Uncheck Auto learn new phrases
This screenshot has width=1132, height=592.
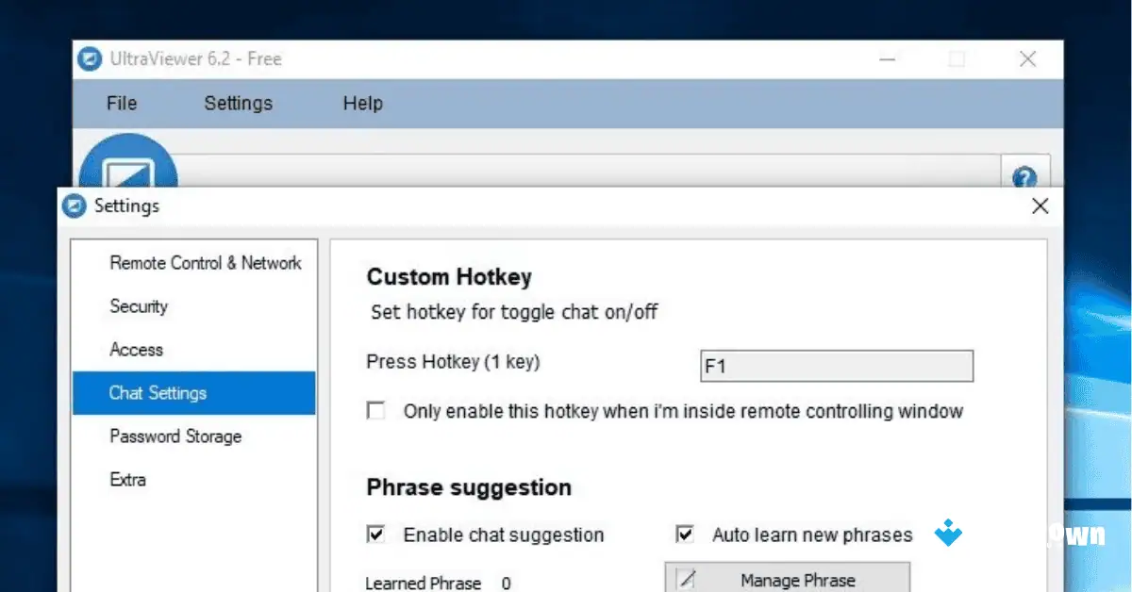(x=685, y=534)
